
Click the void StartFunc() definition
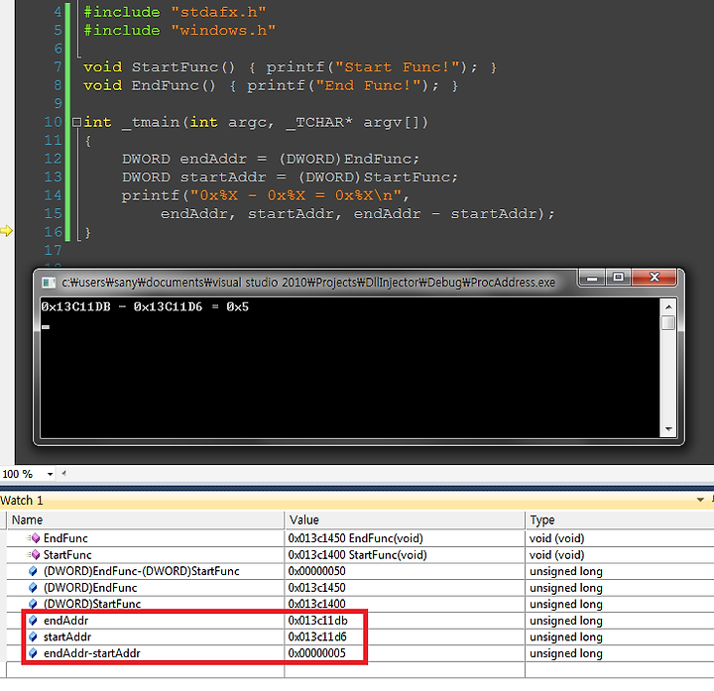point(290,66)
